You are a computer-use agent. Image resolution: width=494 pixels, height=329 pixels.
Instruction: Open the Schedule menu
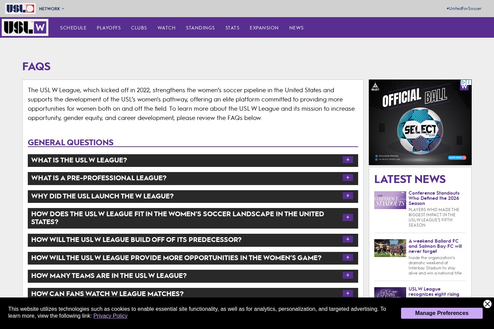73,28
